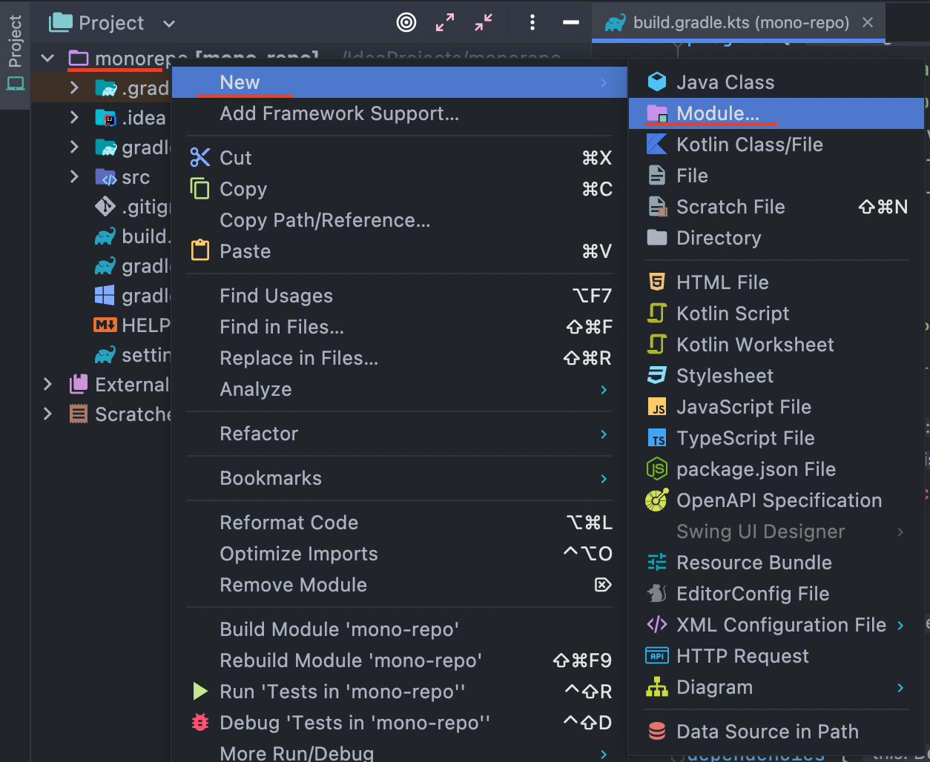Viewport: 930px width, 762px height.
Task: Choose Copy from context menu
Action: pyautogui.click(x=400, y=189)
